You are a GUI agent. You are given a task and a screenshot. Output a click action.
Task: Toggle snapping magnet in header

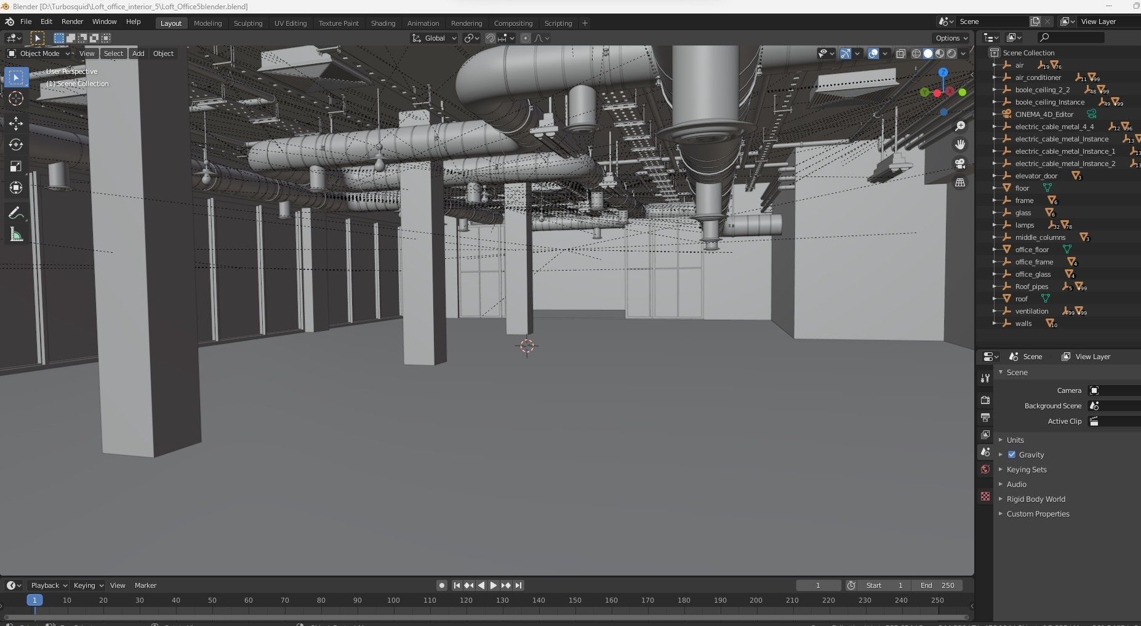tap(490, 38)
